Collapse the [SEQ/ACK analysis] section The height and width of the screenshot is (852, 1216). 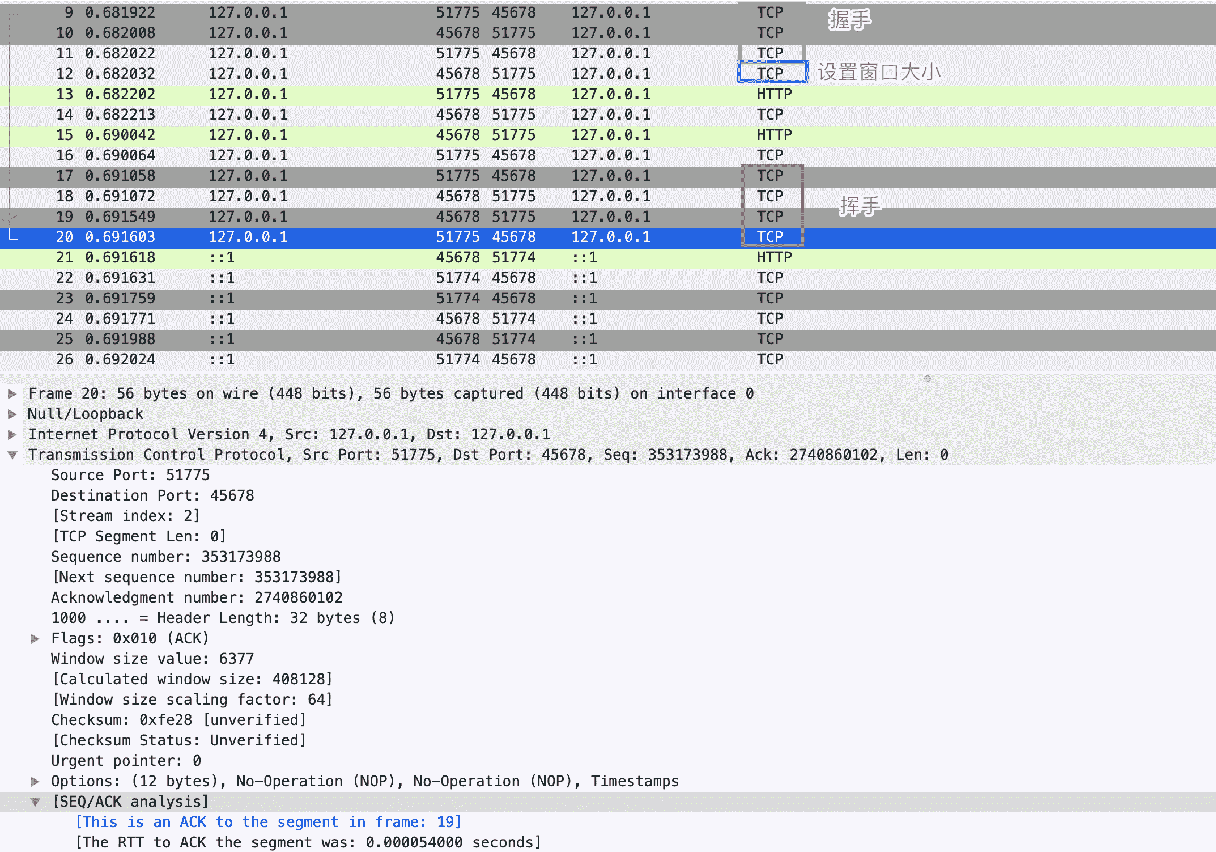click(35, 802)
